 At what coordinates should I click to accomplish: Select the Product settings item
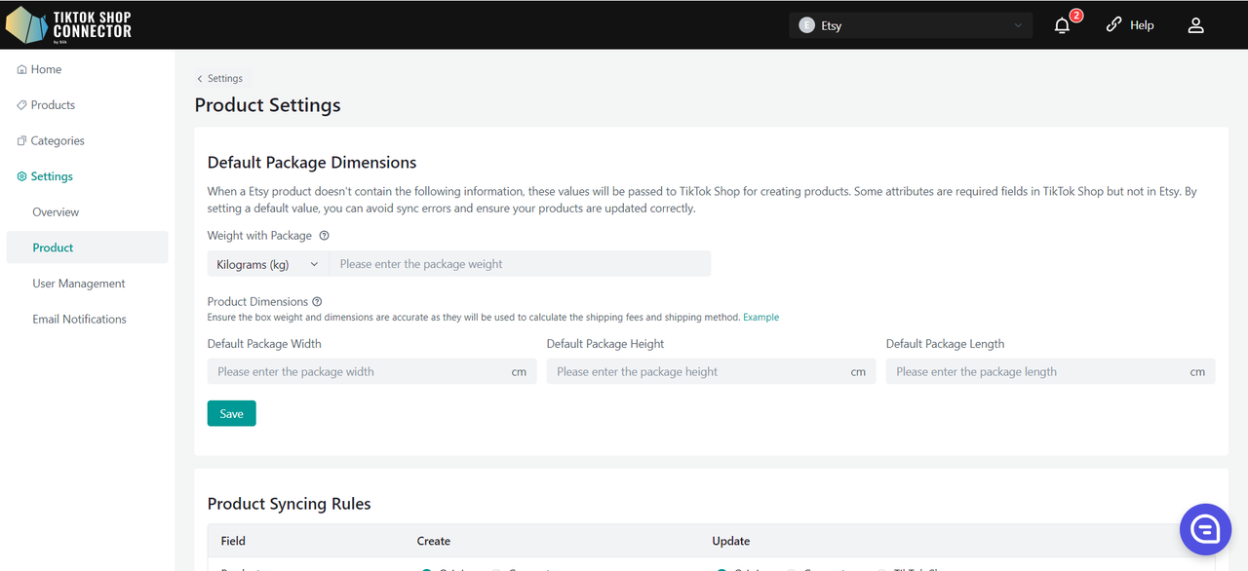click(x=87, y=247)
